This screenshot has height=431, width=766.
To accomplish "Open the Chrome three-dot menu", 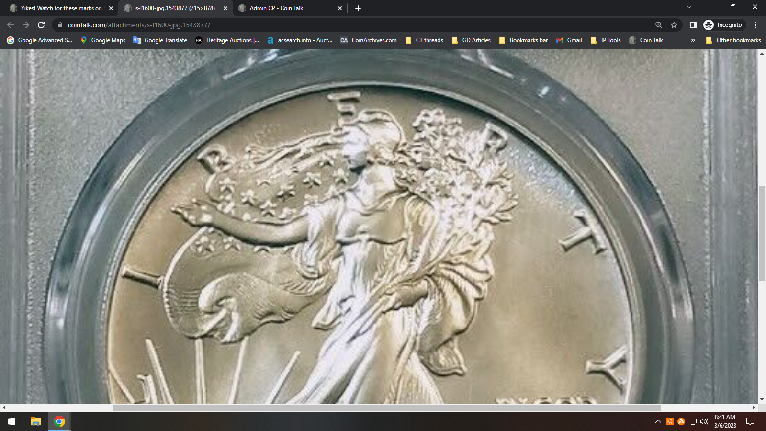I will coord(755,25).
